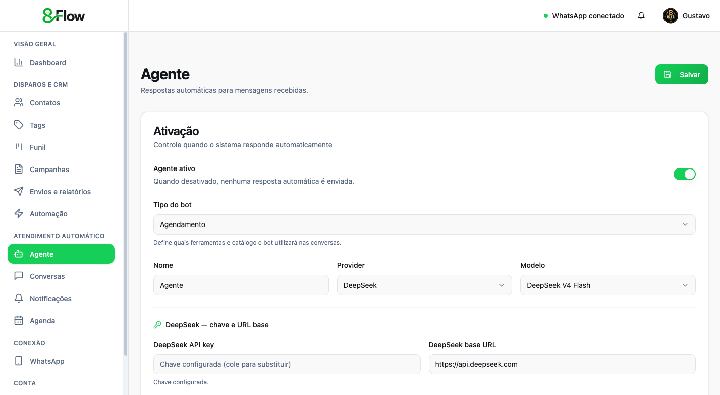Screen dimensions: 720x395
Task: Open the Automação menu entry
Action: click(61, 214)
